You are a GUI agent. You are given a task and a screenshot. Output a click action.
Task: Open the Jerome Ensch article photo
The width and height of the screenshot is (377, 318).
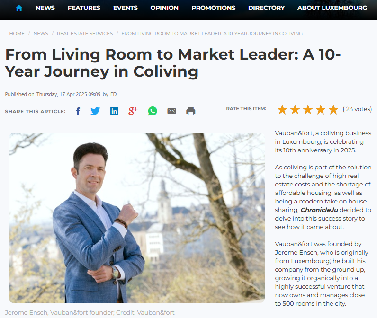(137, 218)
